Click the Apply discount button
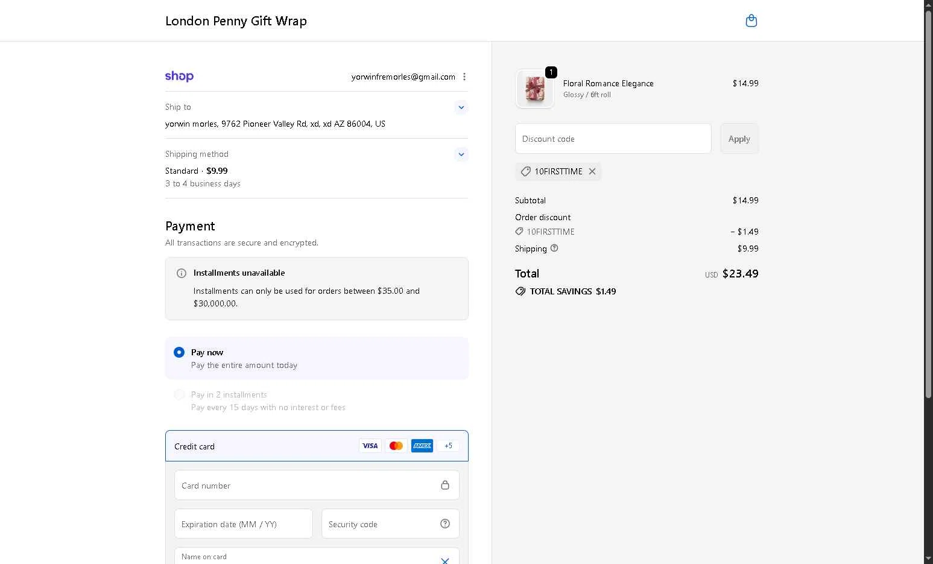 739,139
